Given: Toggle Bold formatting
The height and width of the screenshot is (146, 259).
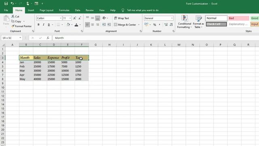Looking at the screenshot, I should [38, 24].
